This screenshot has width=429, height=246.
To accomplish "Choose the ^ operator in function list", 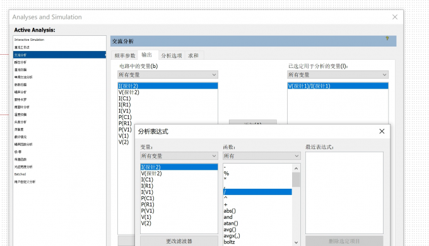I will (257, 198).
